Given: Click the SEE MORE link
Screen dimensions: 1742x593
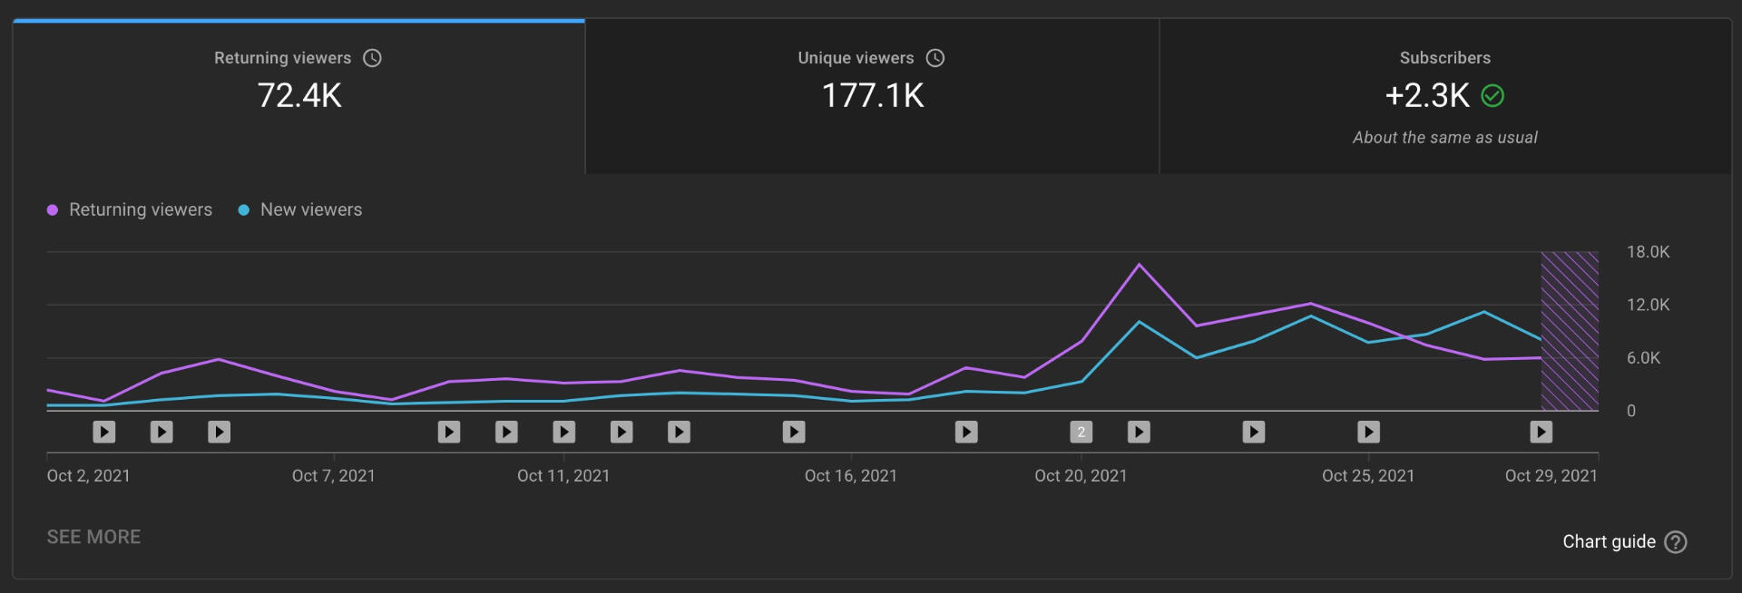Looking at the screenshot, I should coord(93,537).
